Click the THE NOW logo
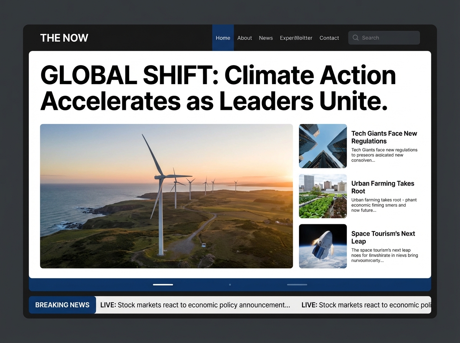Screen dimensions: 460x343 64,38
